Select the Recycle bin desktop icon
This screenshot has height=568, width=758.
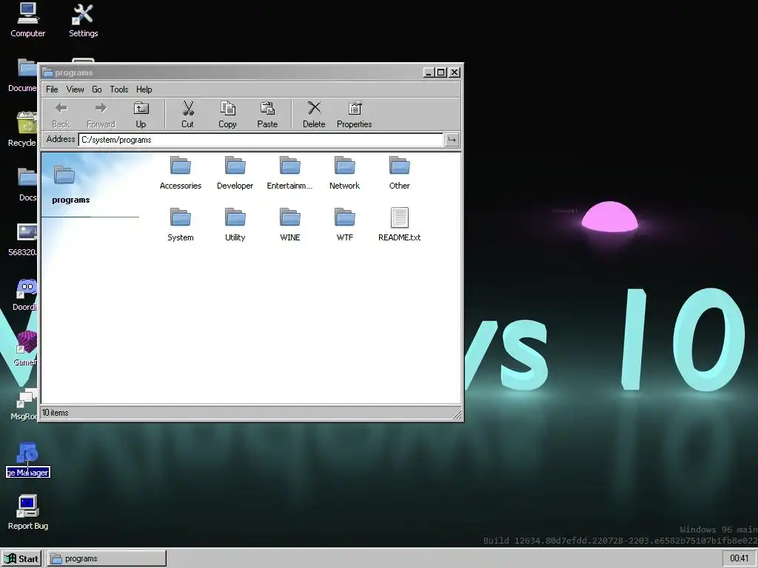[22, 129]
